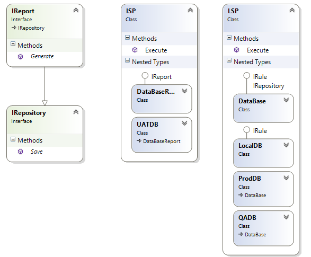Expand the QADB nested class chevron
This screenshot has height=257, width=311.
pos(286,217)
